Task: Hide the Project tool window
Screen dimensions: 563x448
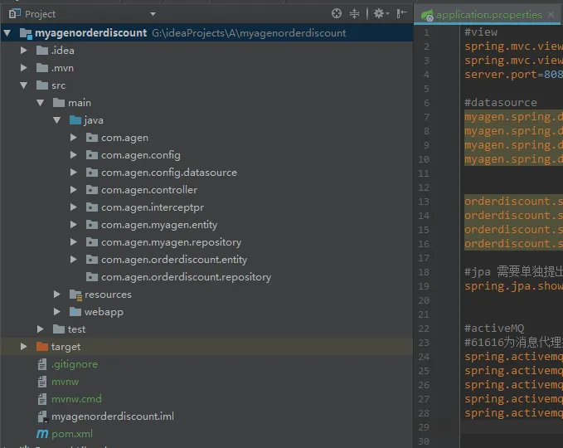Action: coord(402,13)
